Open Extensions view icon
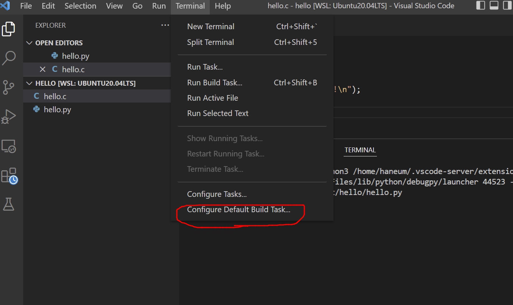The width and height of the screenshot is (513, 305). pyautogui.click(x=9, y=176)
